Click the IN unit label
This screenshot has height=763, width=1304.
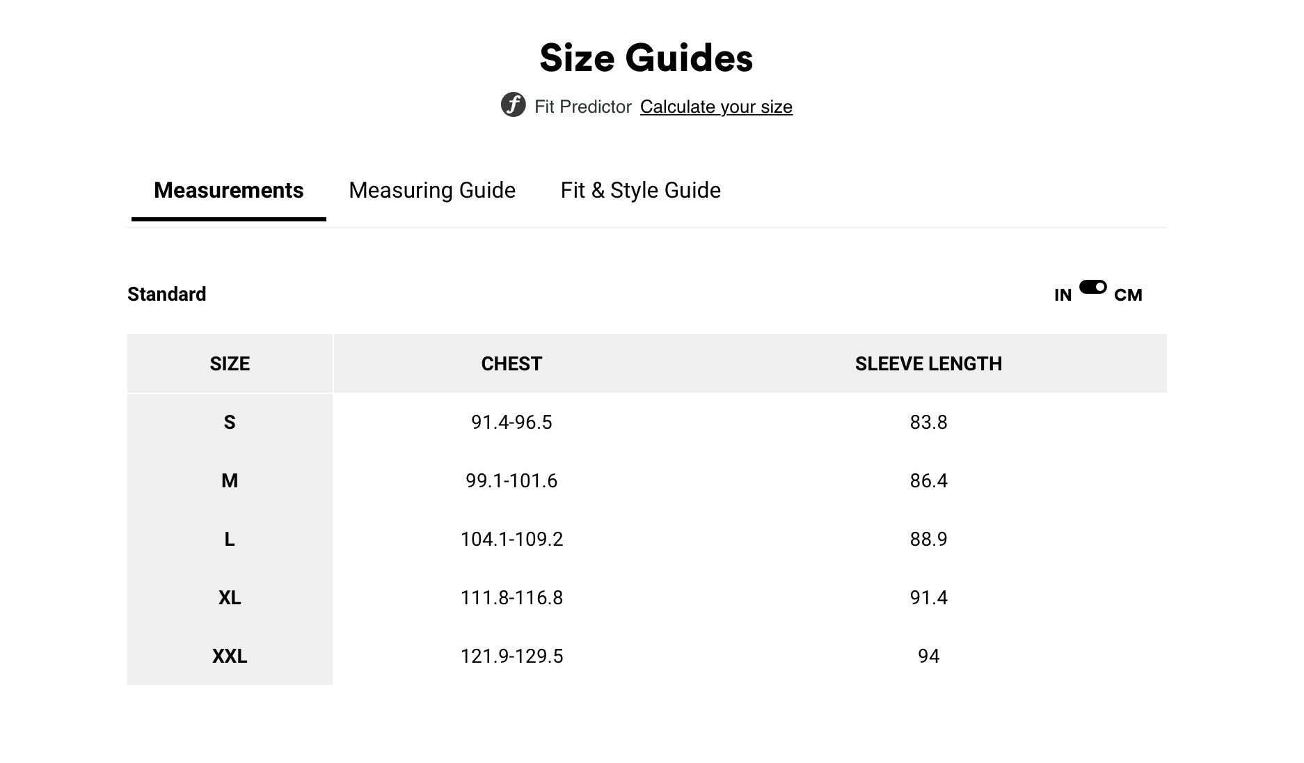[x=1063, y=295]
